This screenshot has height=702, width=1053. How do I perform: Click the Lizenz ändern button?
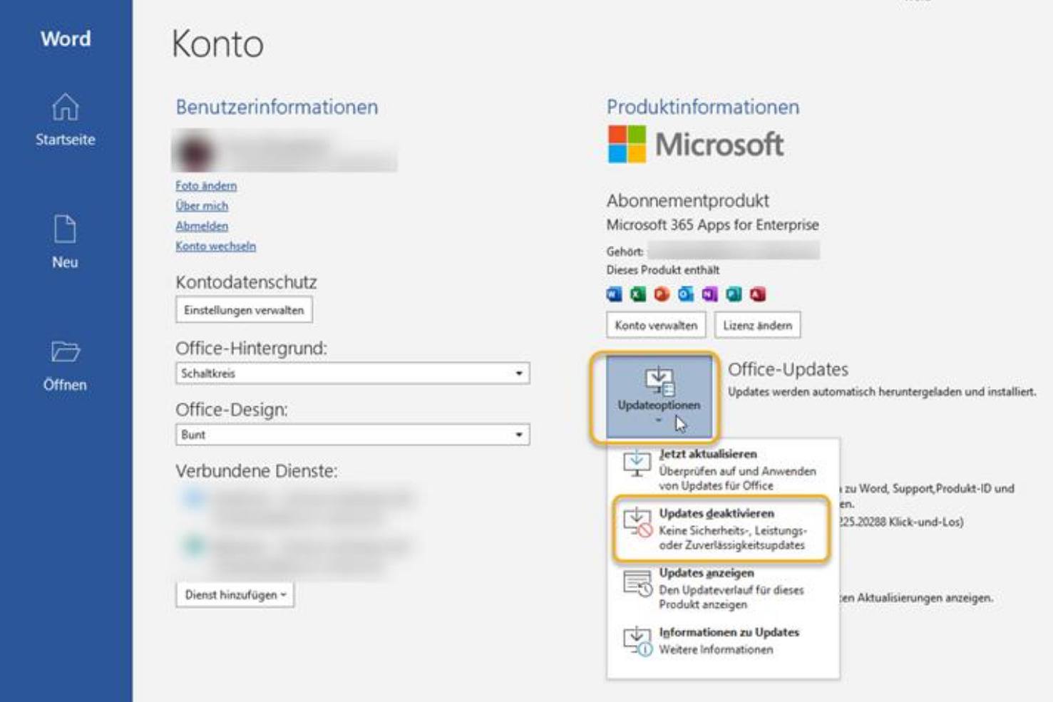[757, 325]
